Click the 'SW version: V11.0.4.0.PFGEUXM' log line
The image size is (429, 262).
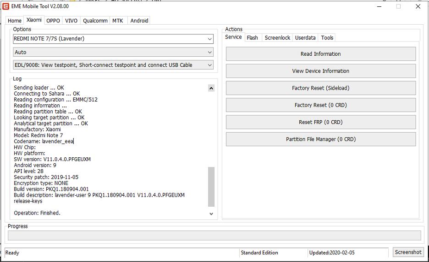[52, 160]
